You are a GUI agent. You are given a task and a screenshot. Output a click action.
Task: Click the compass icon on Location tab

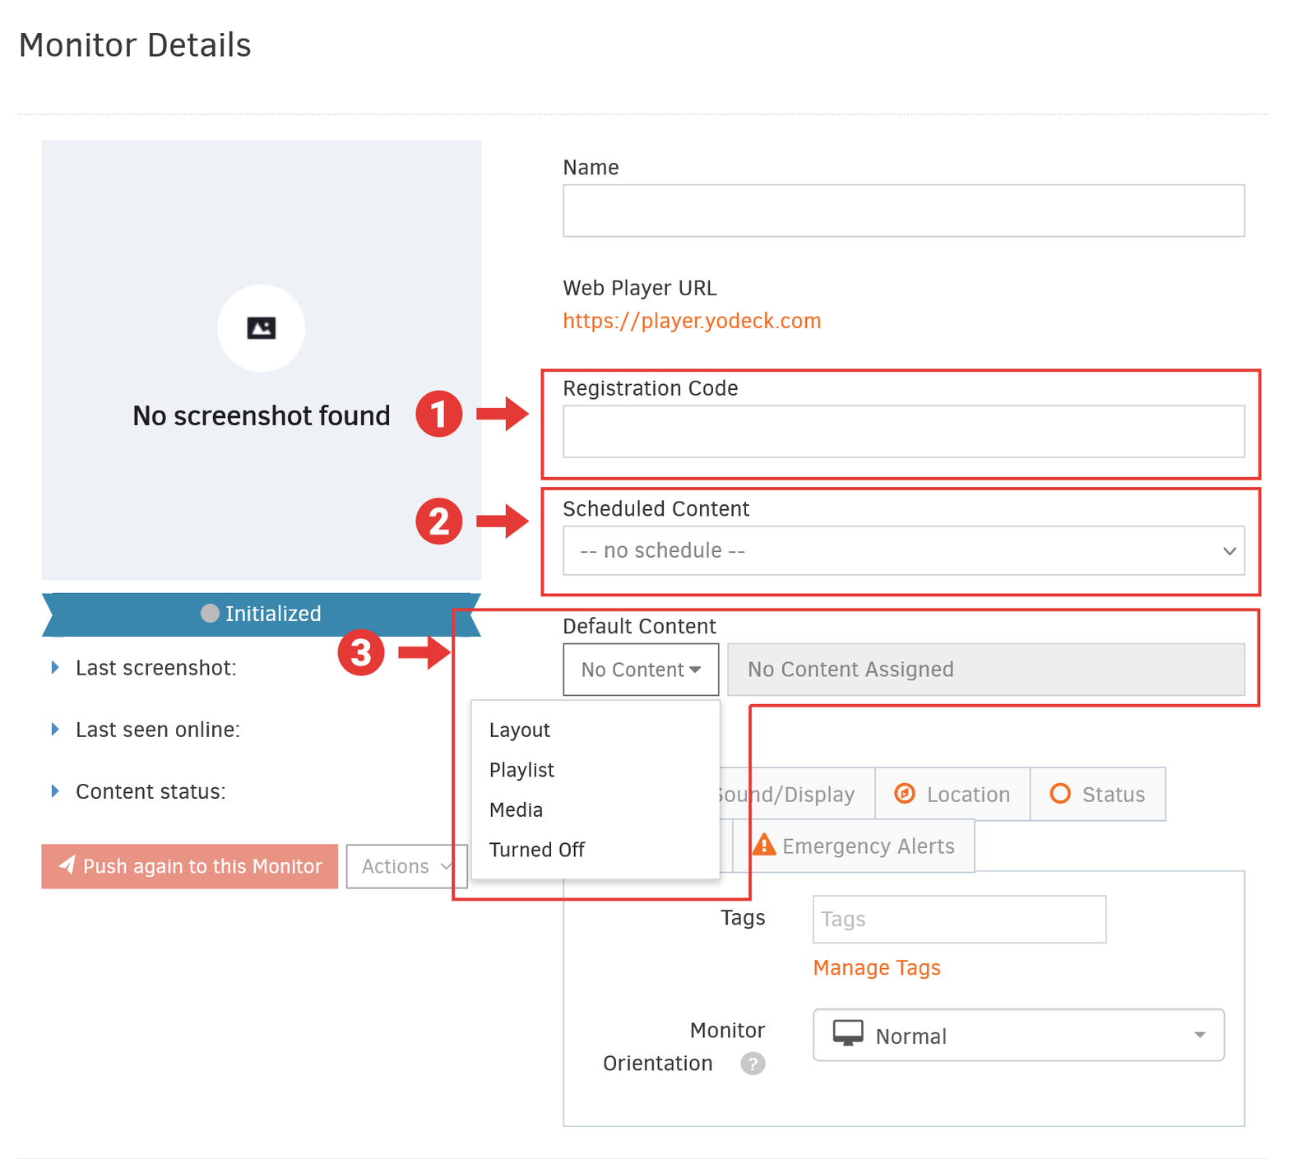tap(905, 793)
